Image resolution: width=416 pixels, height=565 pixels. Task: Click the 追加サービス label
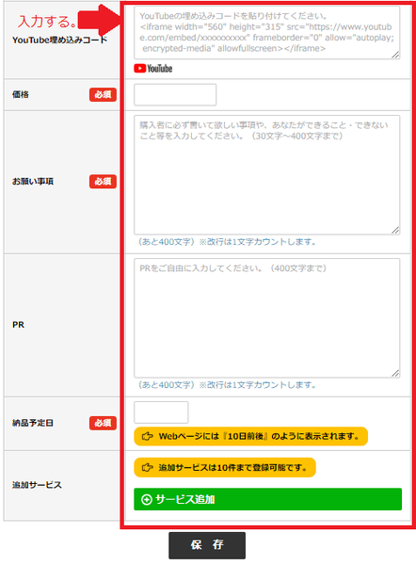point(37,485)
